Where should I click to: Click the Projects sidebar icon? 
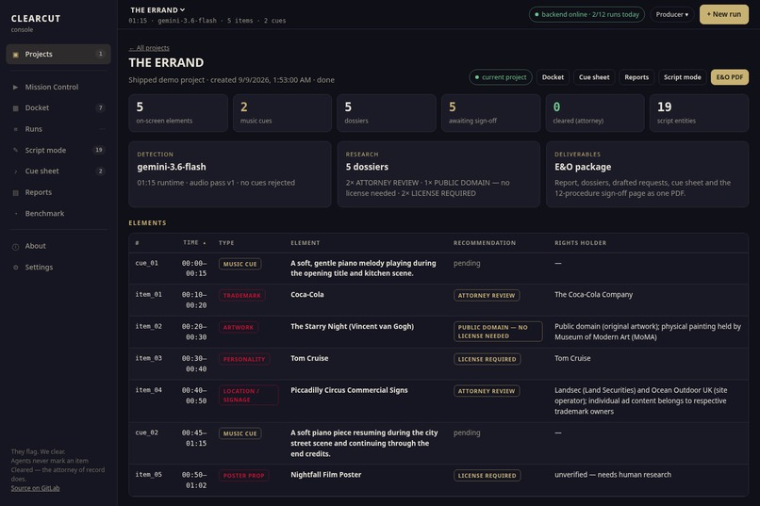pyautogui.click(x=15, y=55)
